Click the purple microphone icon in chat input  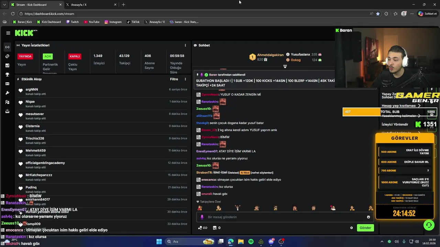202,217
